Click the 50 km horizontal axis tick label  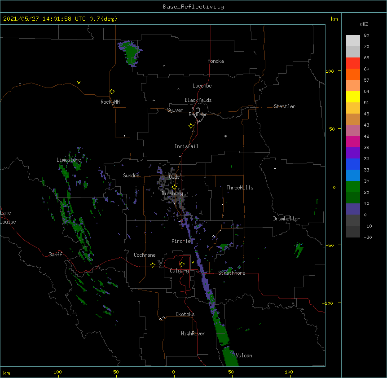coord(231,372)
